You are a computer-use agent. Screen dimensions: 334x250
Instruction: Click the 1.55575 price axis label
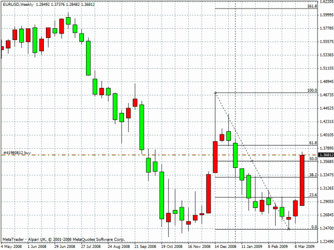tap(327, 42)
